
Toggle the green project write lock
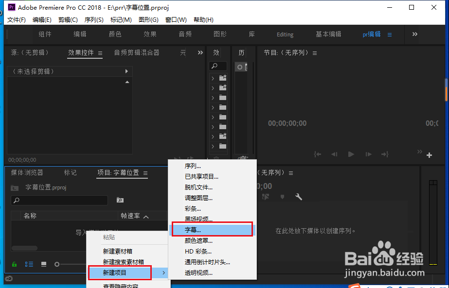point(14,264)
